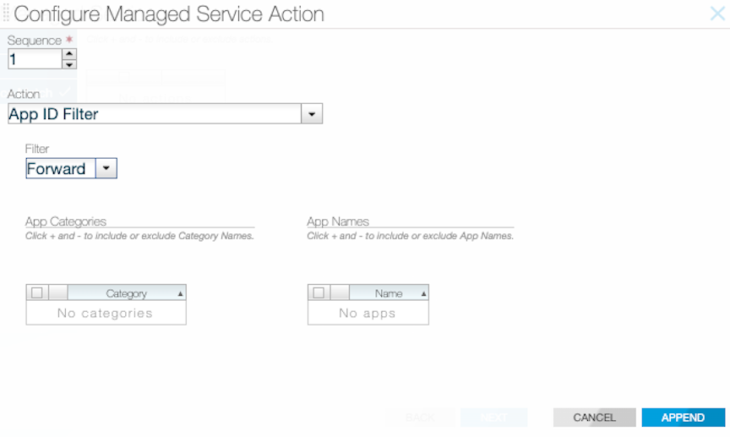Check the select-all checkbox in Category table
The image size is (730, 437).
tap(37, 292)
